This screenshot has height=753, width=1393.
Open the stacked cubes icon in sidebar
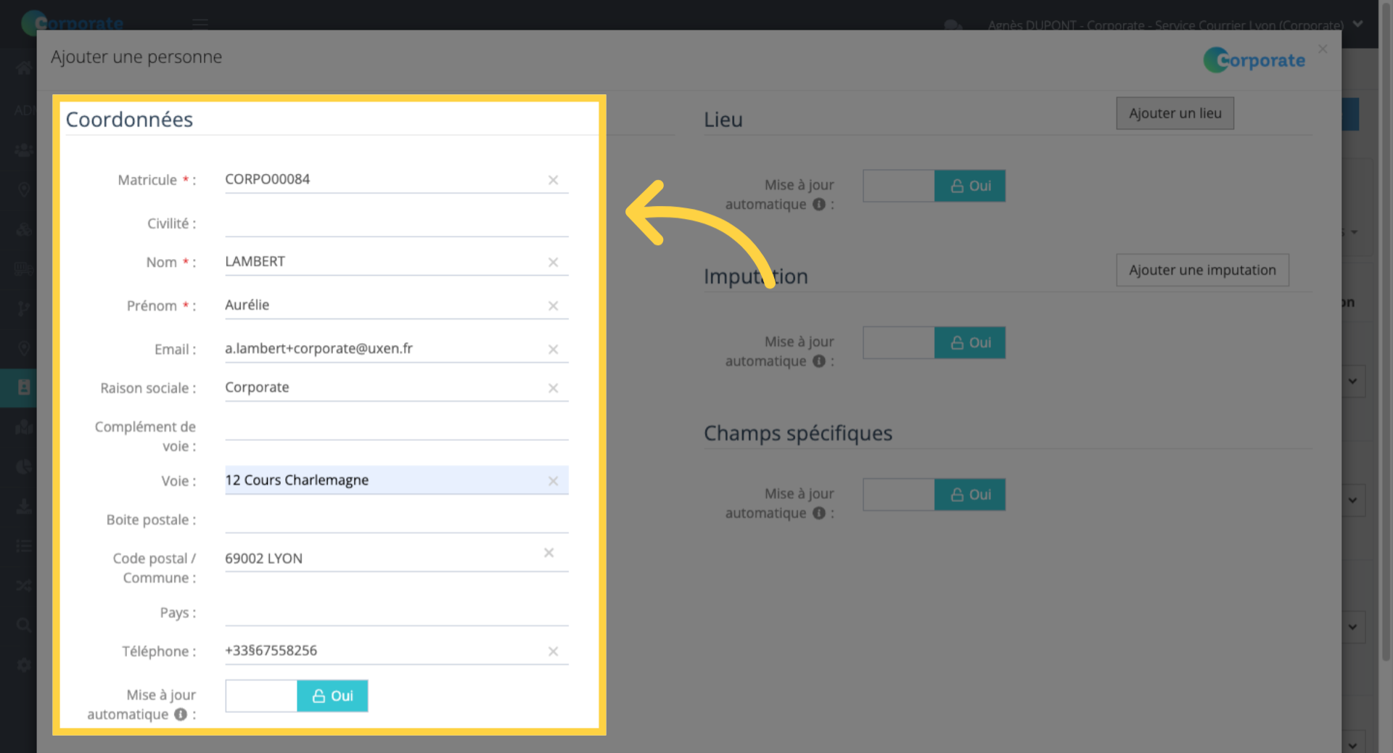[x=24, y=230]
